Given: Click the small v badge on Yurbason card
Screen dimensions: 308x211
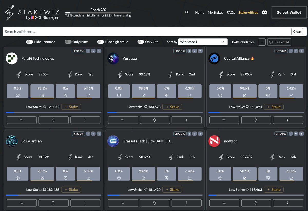Looking at the screenshot, I should coord(195,51).
